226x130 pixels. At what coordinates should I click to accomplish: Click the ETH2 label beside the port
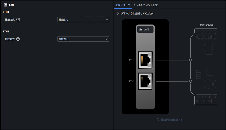click(x=131, y=81)
